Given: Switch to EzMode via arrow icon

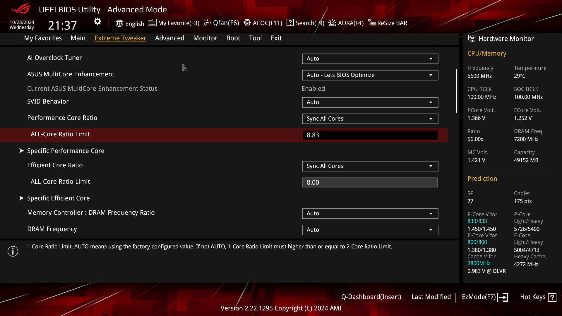Looking at the screenshot, I should coord(503,297).
